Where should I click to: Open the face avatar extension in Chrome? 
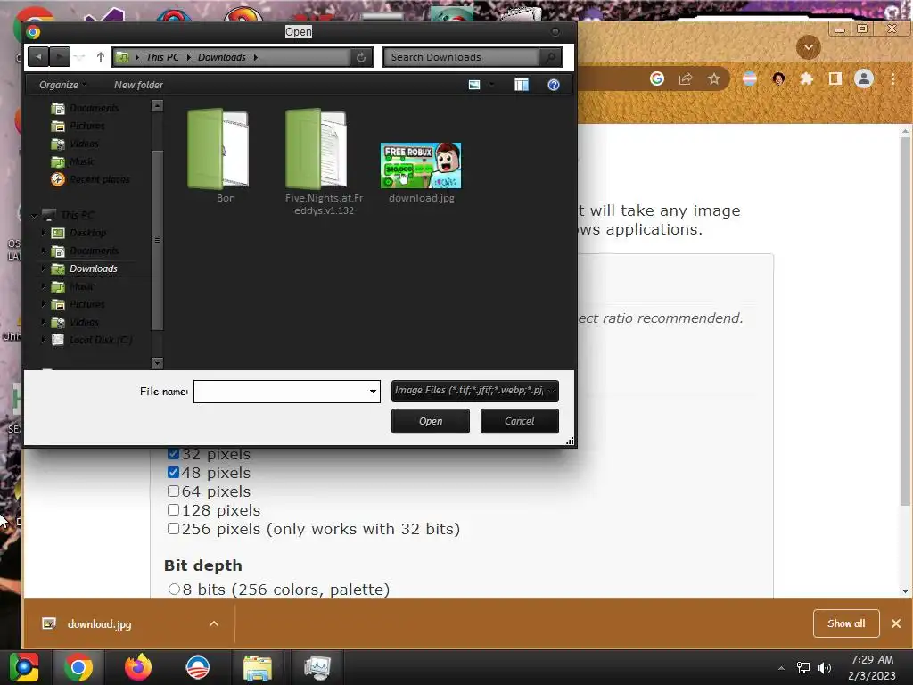point(778,78)
